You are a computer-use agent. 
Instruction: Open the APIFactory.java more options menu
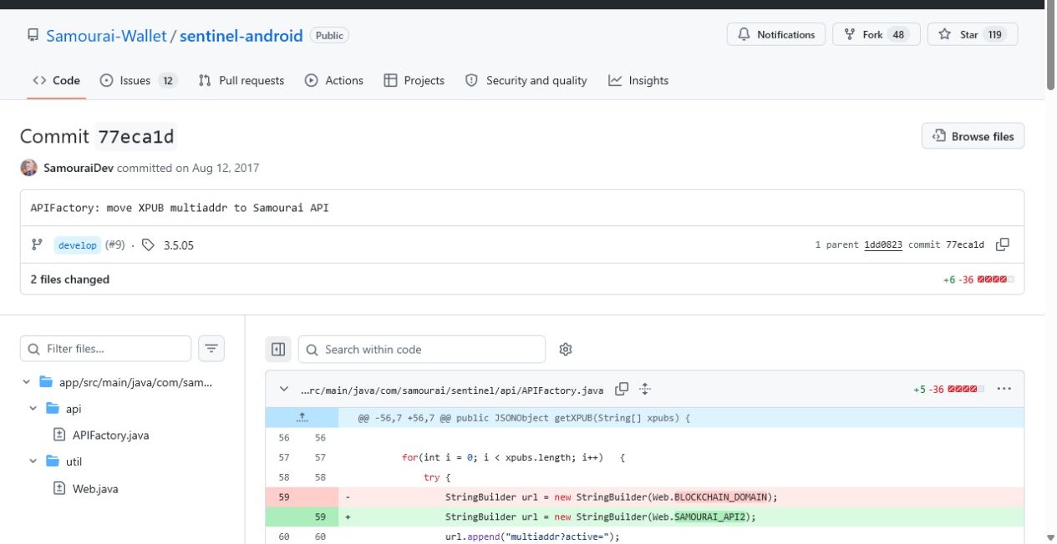[x=1004, y=389]
